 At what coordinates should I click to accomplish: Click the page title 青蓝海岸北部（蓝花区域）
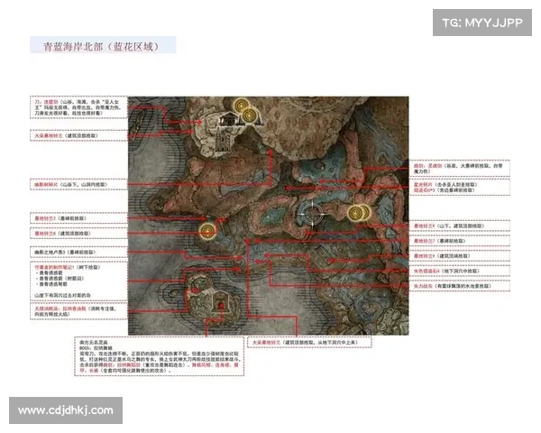[101, 47]
